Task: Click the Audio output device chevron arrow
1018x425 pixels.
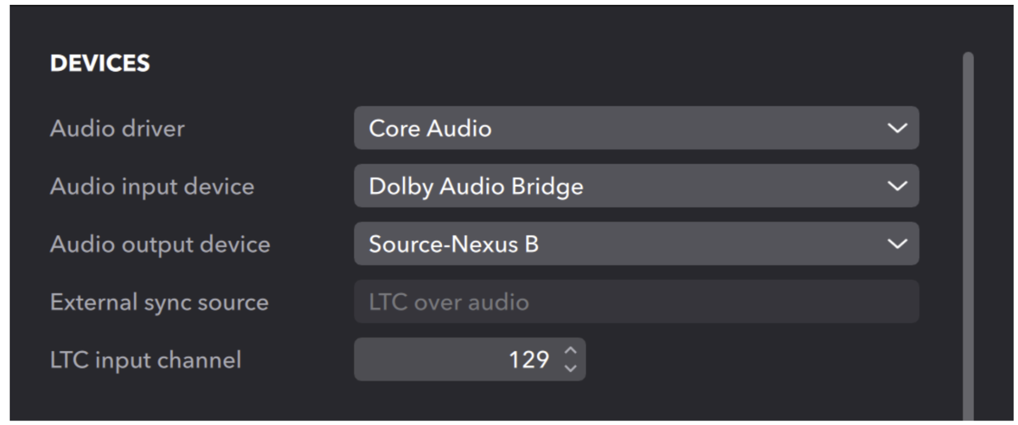Action: 897,244
